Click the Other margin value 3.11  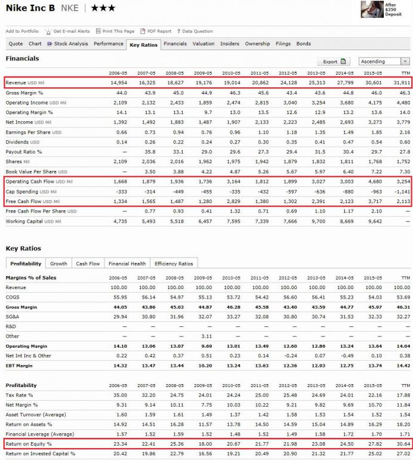click(x=207, y=336)
